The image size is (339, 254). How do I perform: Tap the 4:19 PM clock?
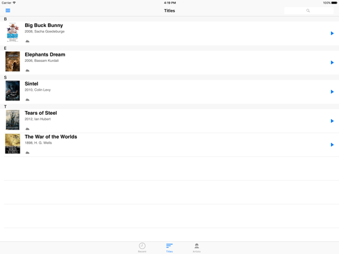[169, 3]
